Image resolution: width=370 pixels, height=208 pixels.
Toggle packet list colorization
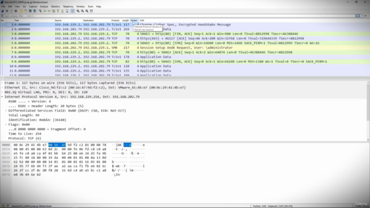(x=73, y=11)
